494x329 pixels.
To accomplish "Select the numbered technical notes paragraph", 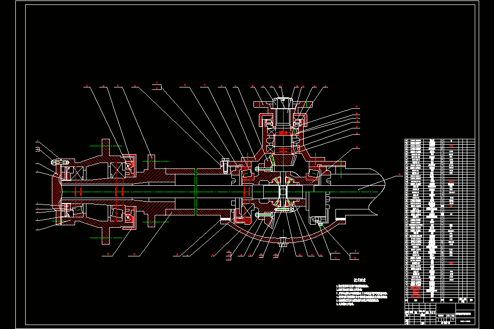I will 362,295.
